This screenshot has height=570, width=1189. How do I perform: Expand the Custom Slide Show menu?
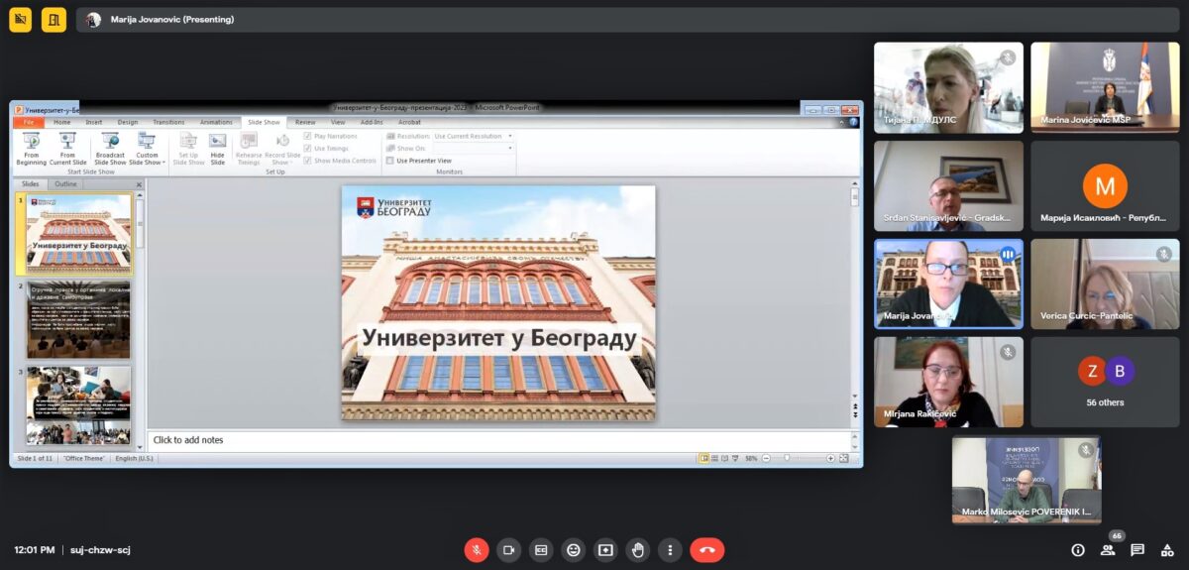[x=147, y=149]
